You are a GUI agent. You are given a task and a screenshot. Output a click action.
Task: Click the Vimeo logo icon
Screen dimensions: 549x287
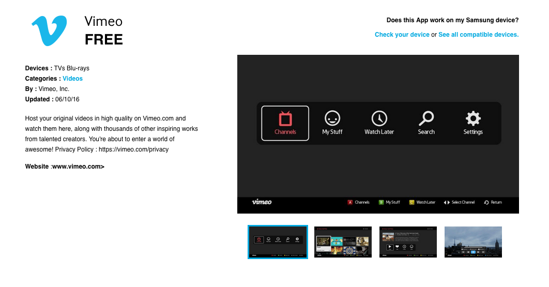(49, 31)
